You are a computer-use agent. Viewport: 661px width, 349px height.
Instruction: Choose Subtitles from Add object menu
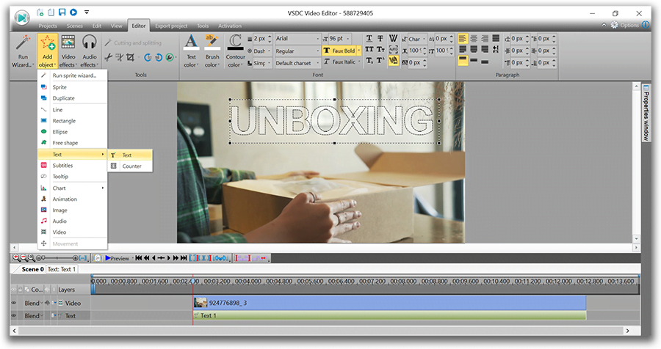[73, 166]
